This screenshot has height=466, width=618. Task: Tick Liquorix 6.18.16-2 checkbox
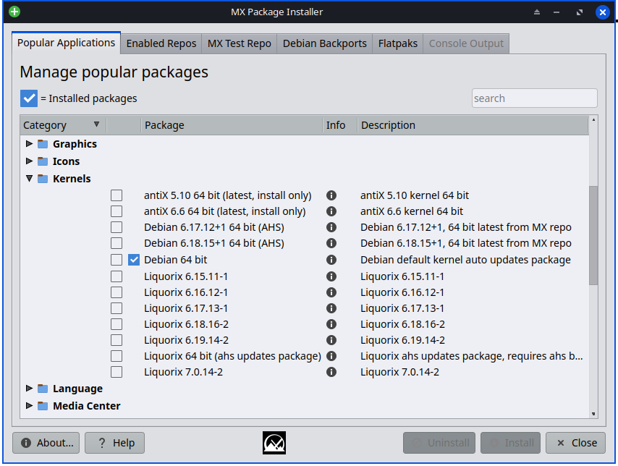coord(117,324)
